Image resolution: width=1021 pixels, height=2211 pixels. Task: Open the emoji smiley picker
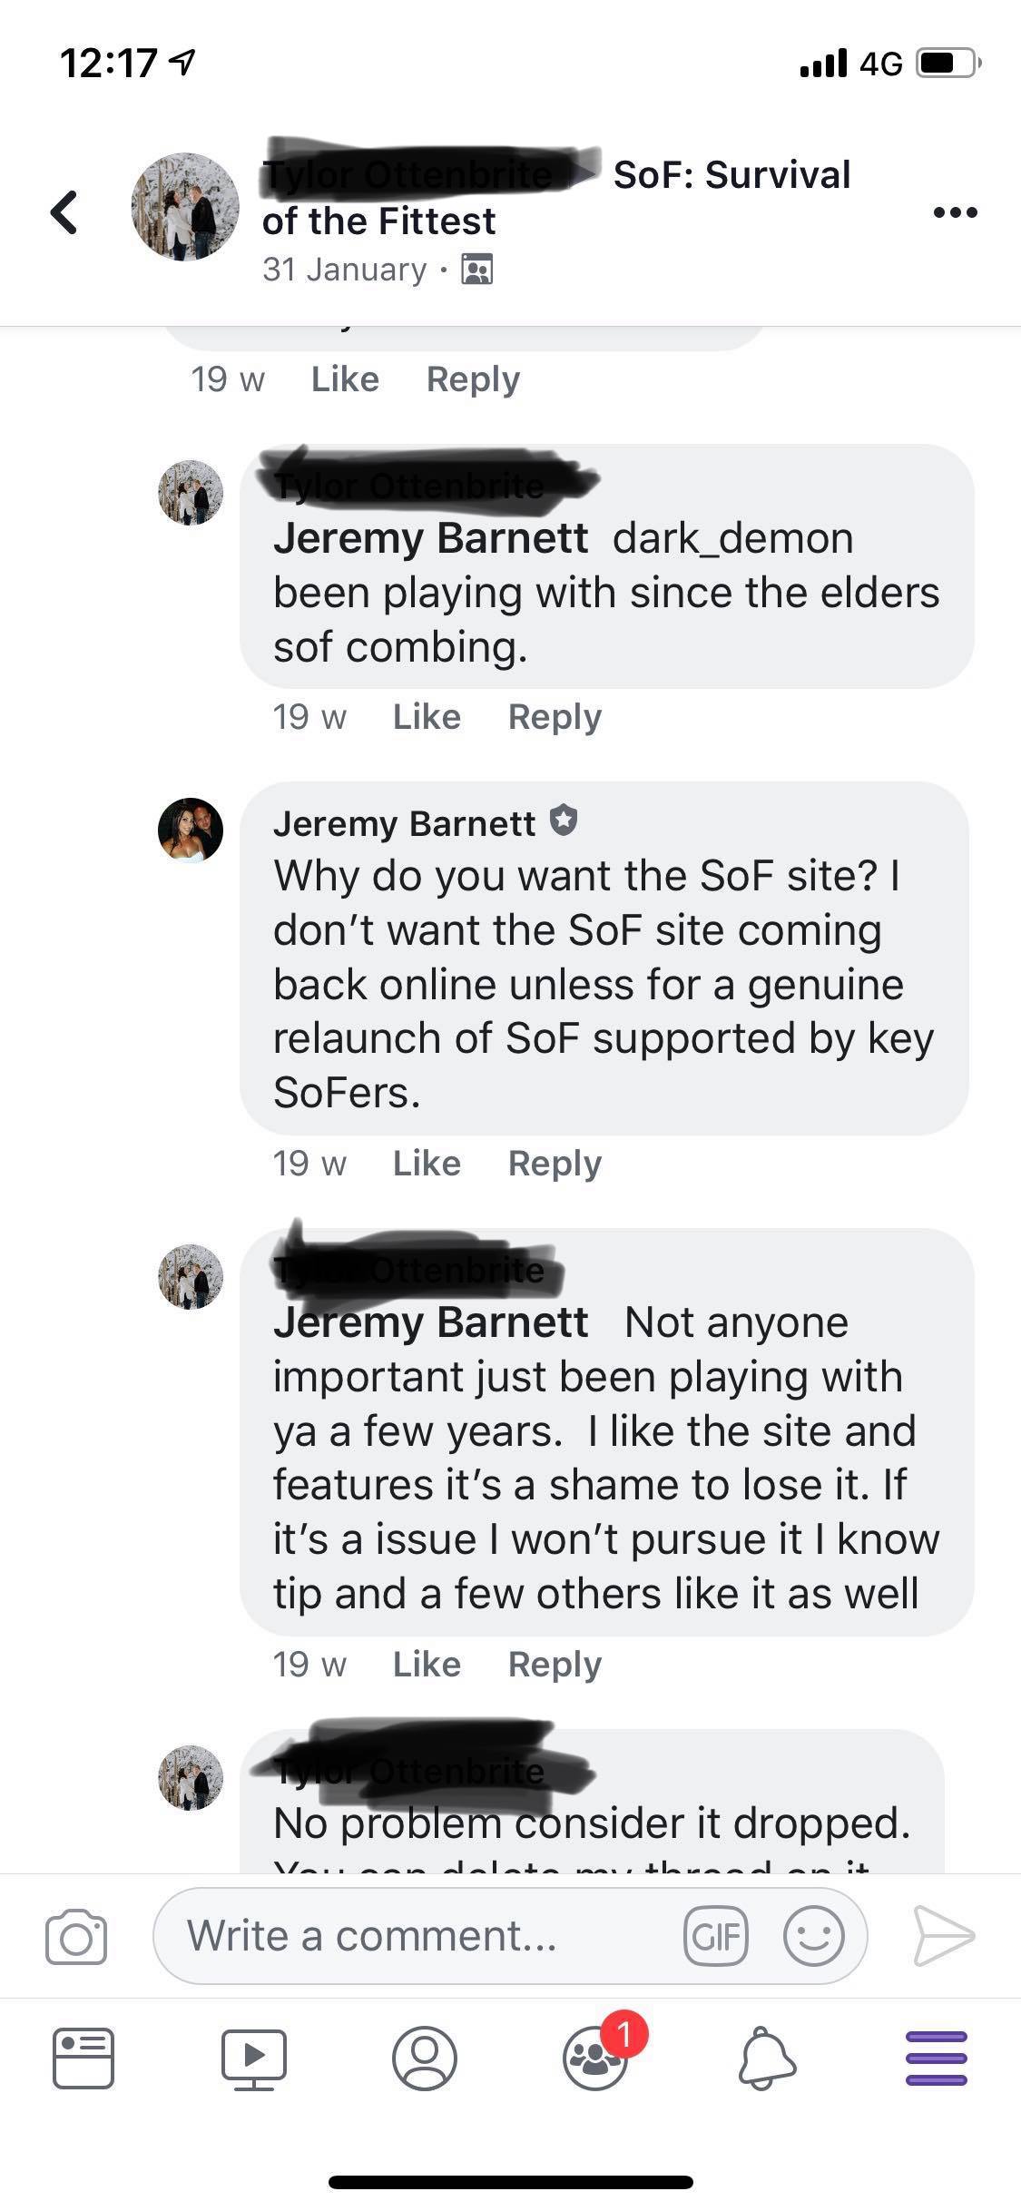(813, 1937)
